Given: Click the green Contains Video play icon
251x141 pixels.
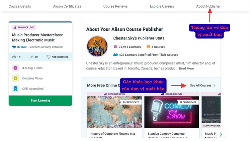Looking at the screenshot, I should click(15, 78).
